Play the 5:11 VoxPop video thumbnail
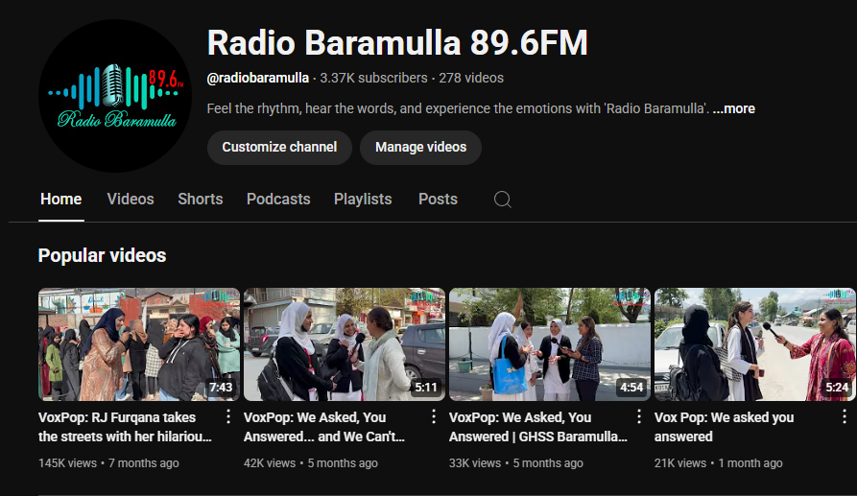The image size is (857, 496). (x=344, y=344)
